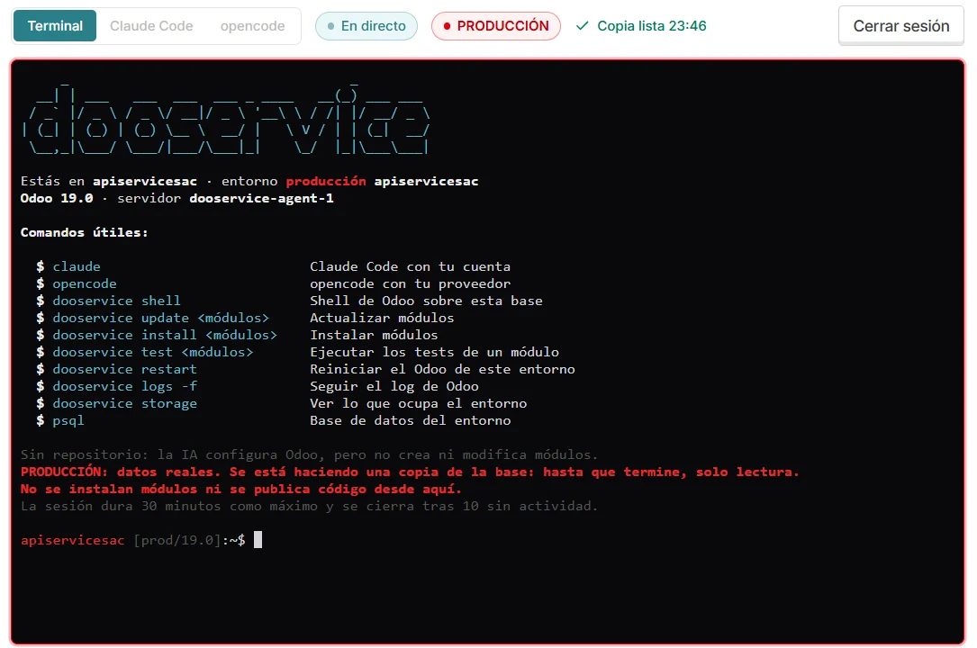Click the 'Odoo 19.0' version text

pyautogui.click(x=57, y=198)
